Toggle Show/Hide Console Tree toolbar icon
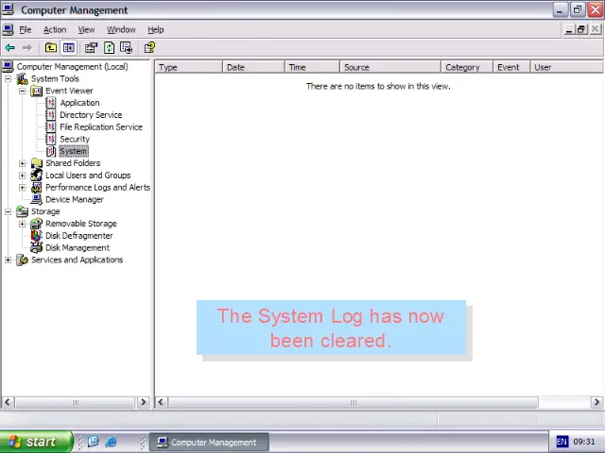605x453 pixels. (x=69, y=48)
